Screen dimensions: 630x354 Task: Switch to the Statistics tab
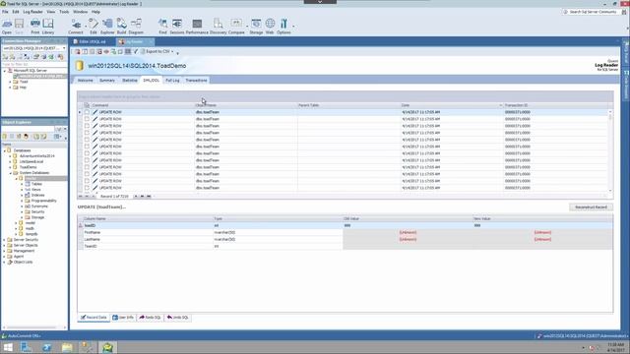click(x=130, y=81)
